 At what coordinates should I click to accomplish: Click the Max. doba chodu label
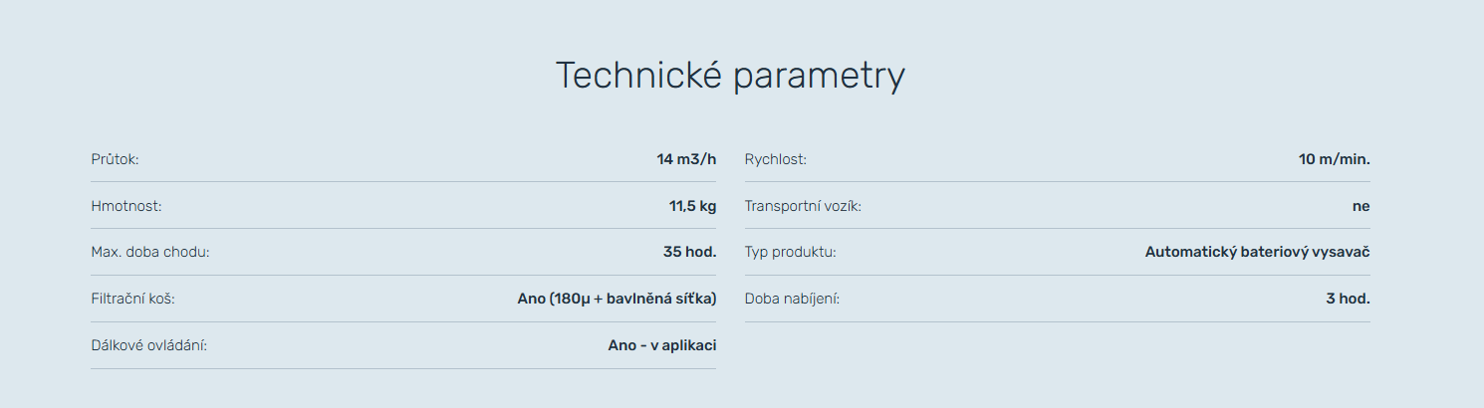coord(150,252)
